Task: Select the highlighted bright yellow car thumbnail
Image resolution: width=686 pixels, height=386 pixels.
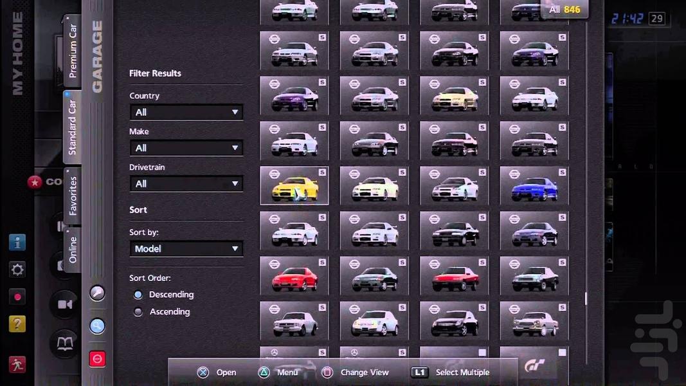Action: pyautogui.click(x=294, y=185)
